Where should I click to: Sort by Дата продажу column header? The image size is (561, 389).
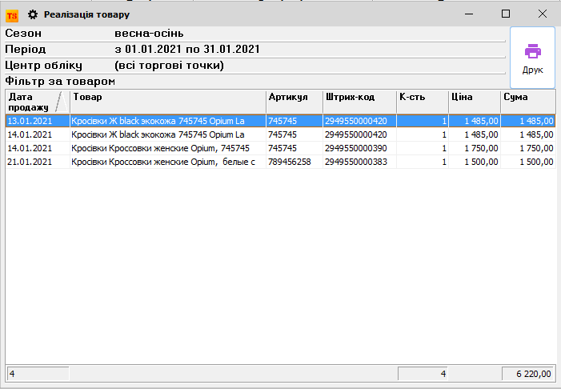pos(30,102)
